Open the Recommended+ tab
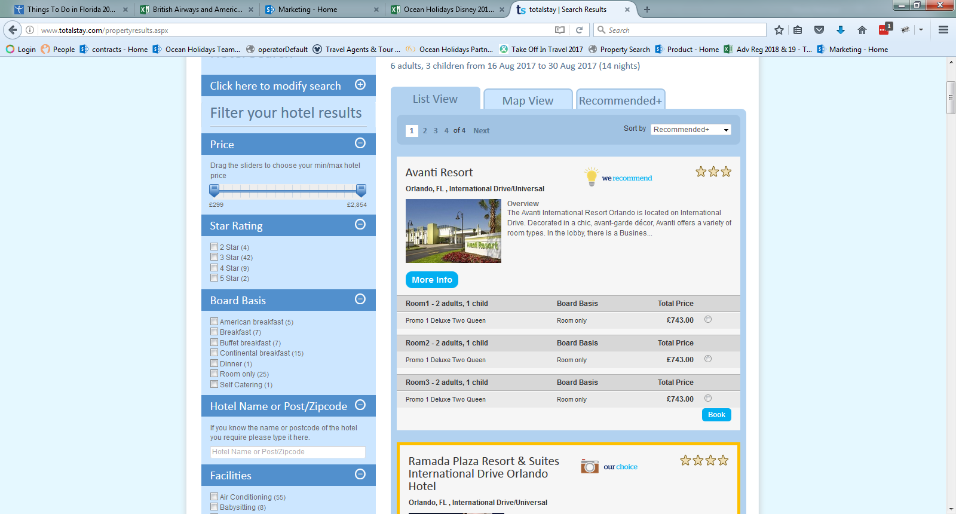The image size is (956, 514). coord(621,100)
